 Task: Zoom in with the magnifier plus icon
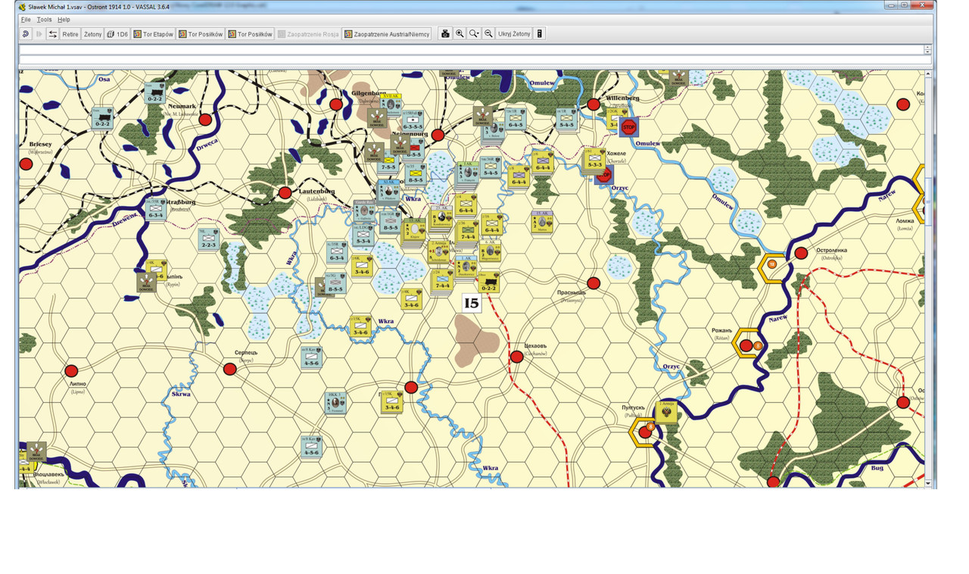coord(460,34)
